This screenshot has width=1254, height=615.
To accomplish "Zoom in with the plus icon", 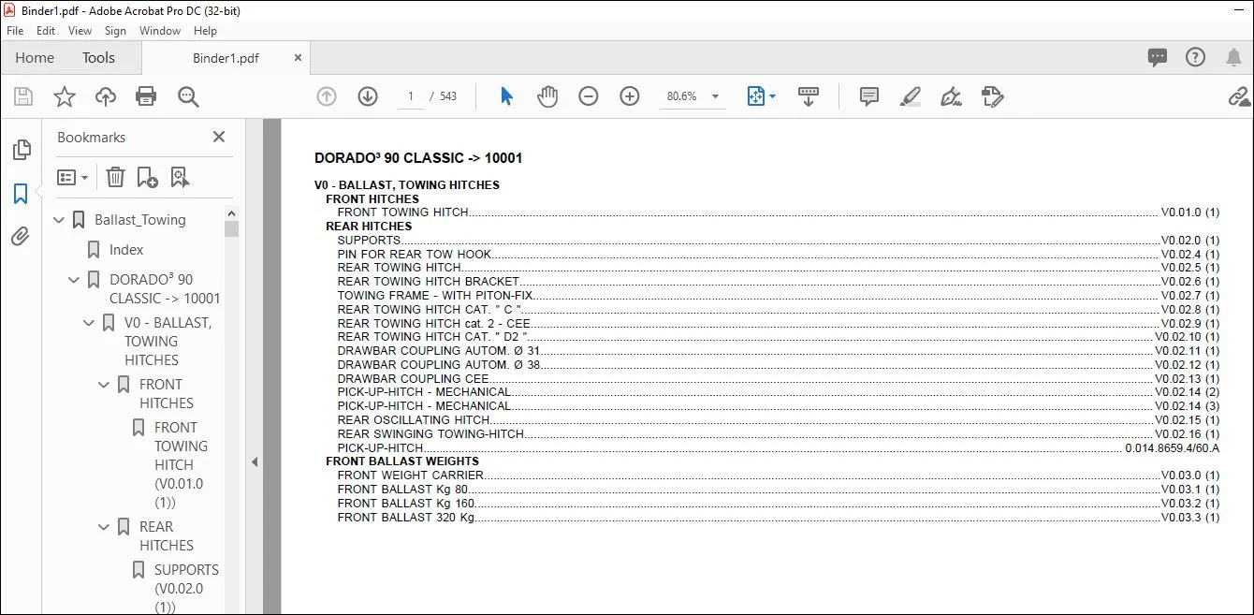I will tap(630, 96).
